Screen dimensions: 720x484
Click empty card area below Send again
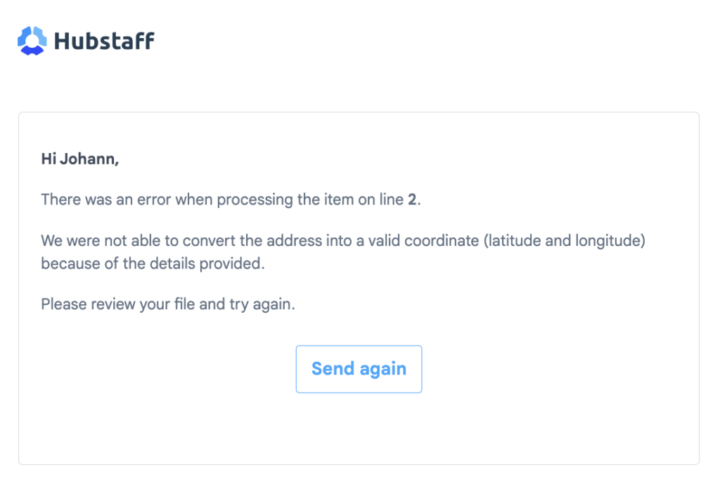(x=359, y=429)
